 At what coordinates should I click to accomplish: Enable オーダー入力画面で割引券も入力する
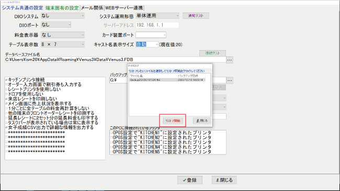pyautogui.click(x=6, y=85)
